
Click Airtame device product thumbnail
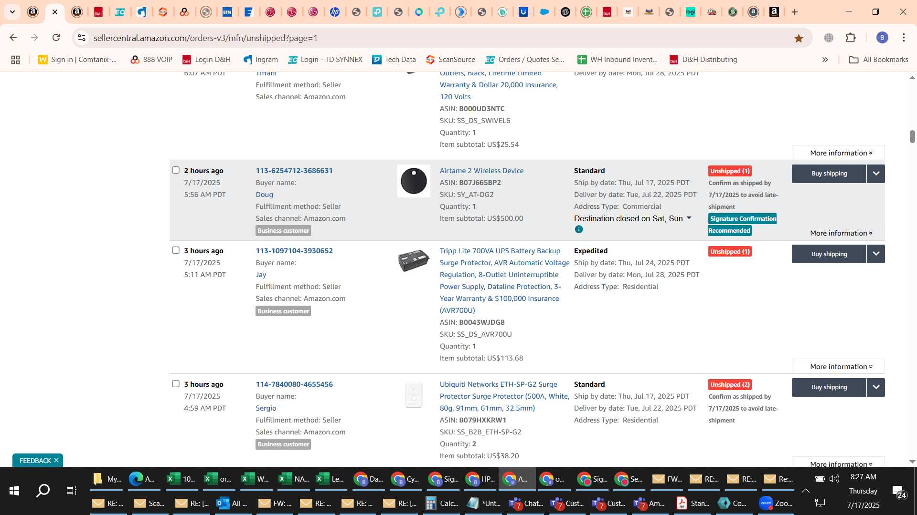414,181
